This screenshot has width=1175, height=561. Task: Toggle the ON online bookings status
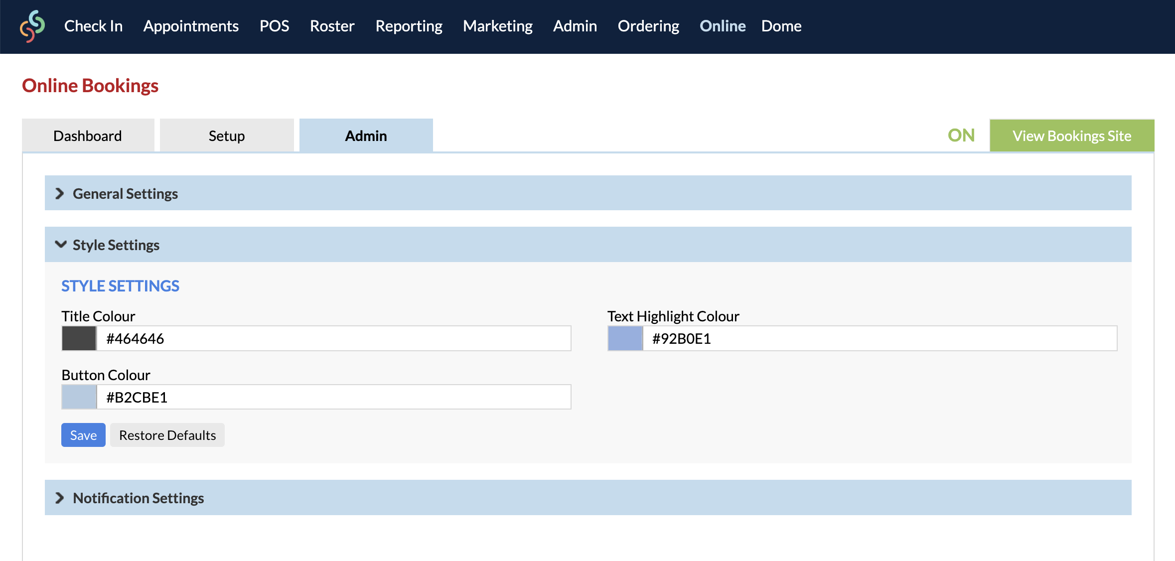tap(961, 136)
